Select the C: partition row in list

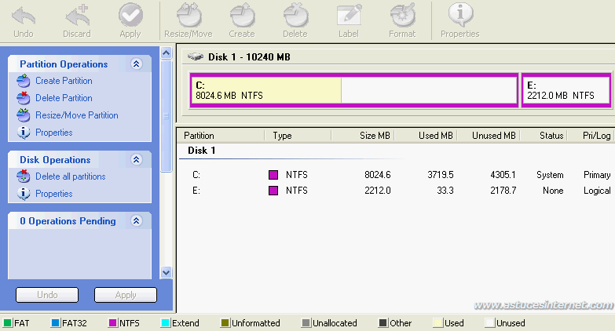click(x=396, y=175)
